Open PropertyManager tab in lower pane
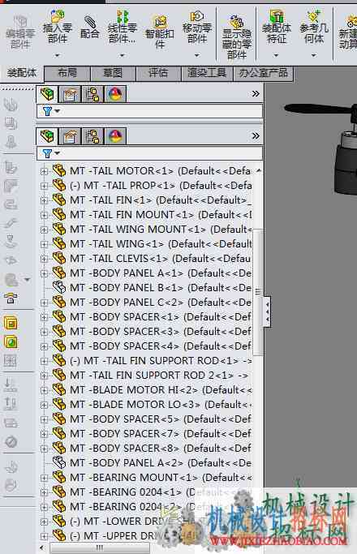Viewport: 357px width, 554px height. [x=70, y=136]
